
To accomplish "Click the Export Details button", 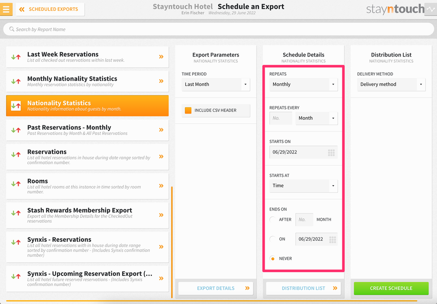I will tap(216, 288).
